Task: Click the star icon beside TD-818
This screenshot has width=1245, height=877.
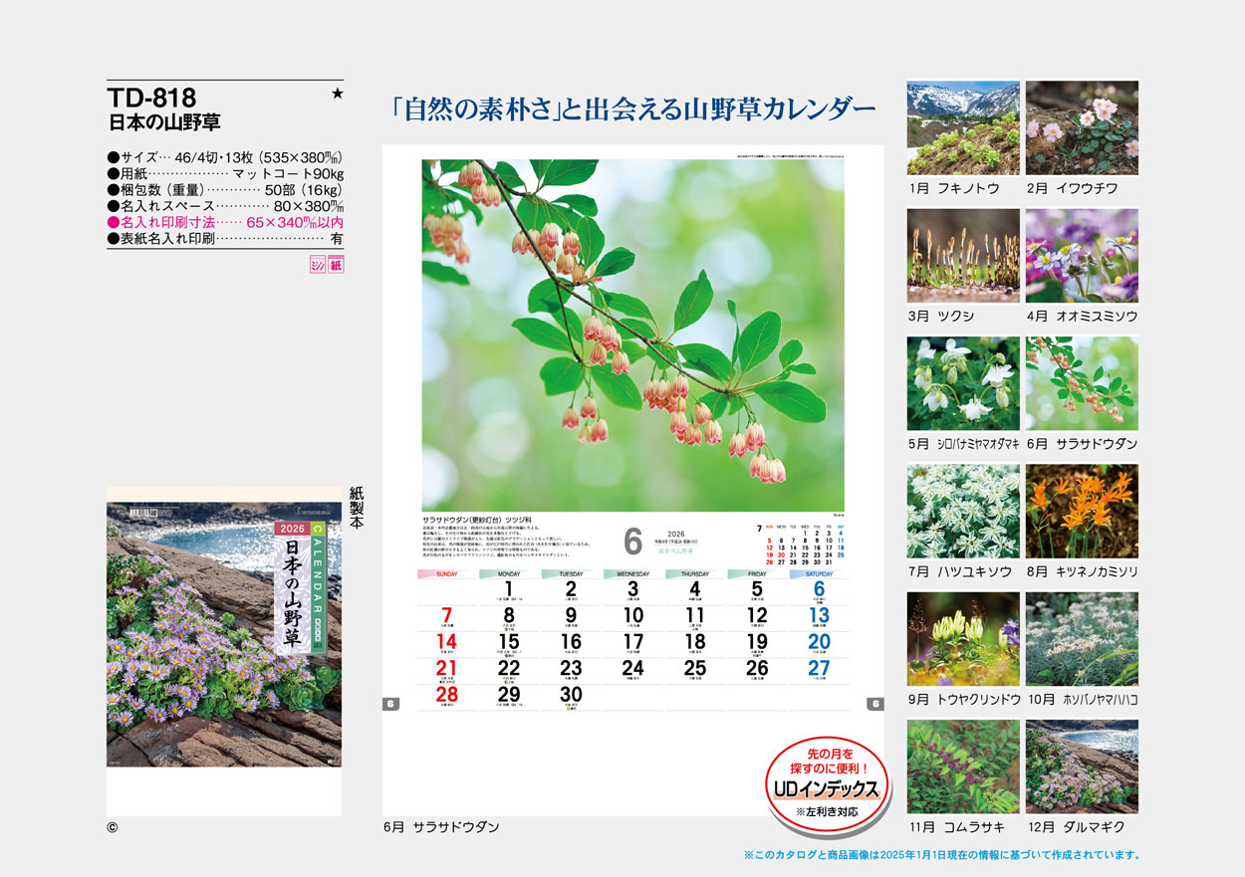Action: [337, 95]
